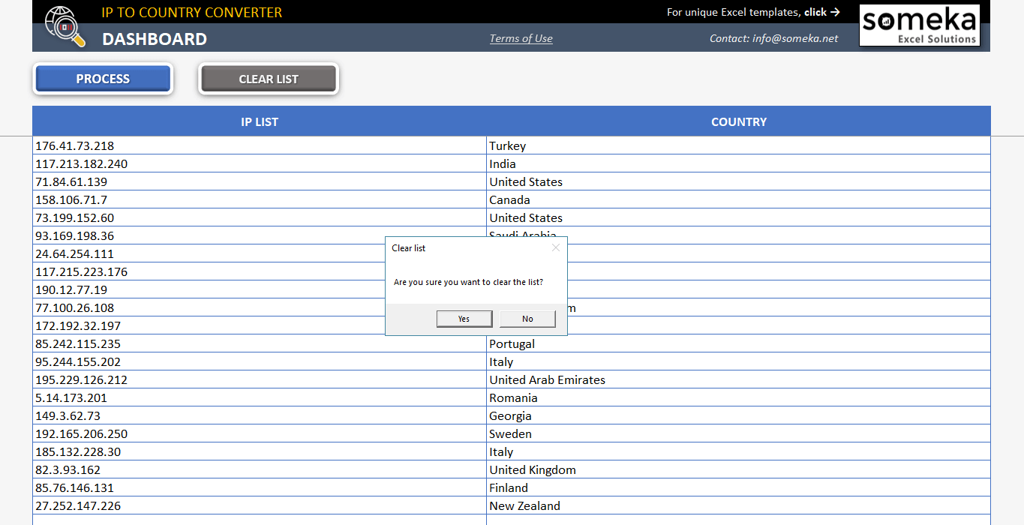Click the Someka Excel Solutions logo
This screenshot has height=525, width=1024.
[919, 25]
